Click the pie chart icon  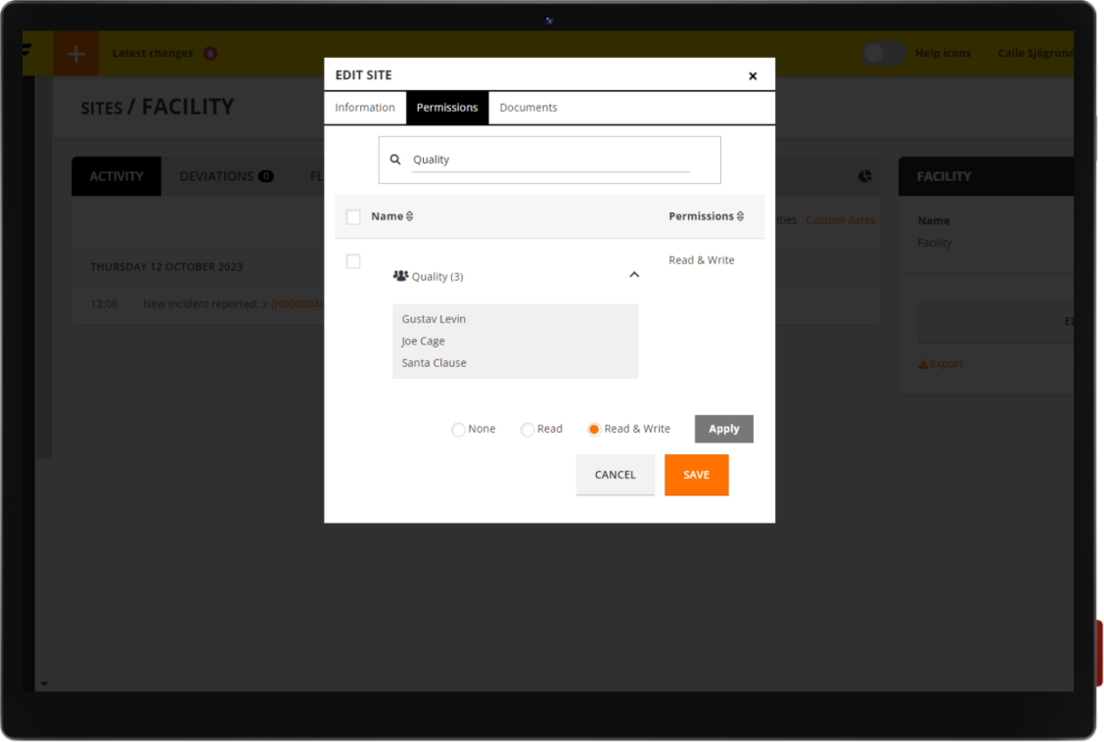pos(865,176)
